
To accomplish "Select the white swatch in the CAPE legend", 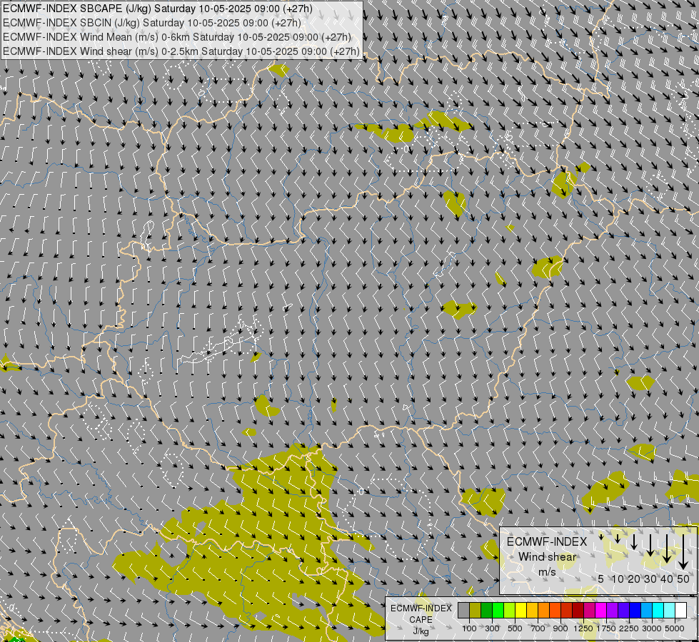I will [680, 611].
